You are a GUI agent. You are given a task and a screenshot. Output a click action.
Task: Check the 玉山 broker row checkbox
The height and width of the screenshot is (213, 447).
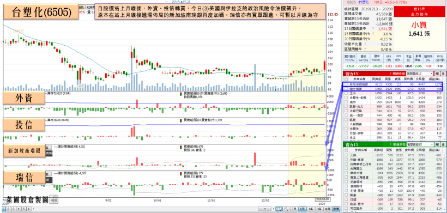tap(346, 93)
